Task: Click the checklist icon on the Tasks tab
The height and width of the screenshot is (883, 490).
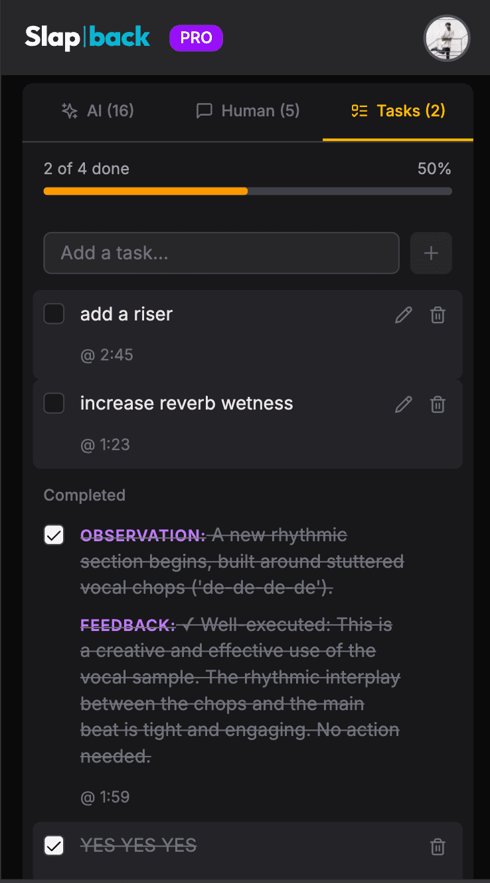Action: tap(359, 110)
